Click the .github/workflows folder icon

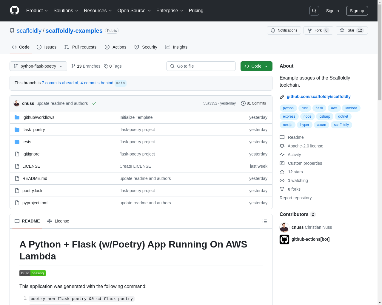tap(17, 117)
